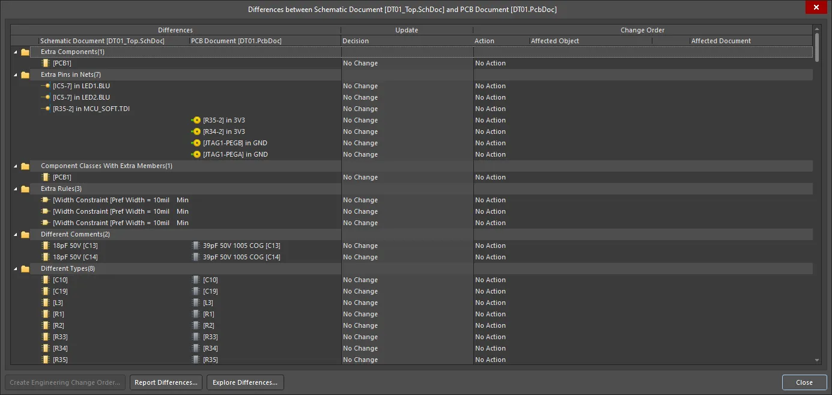The image size is (832, 395).
Task: Click the Close button at bottom right
Action: 804,382
